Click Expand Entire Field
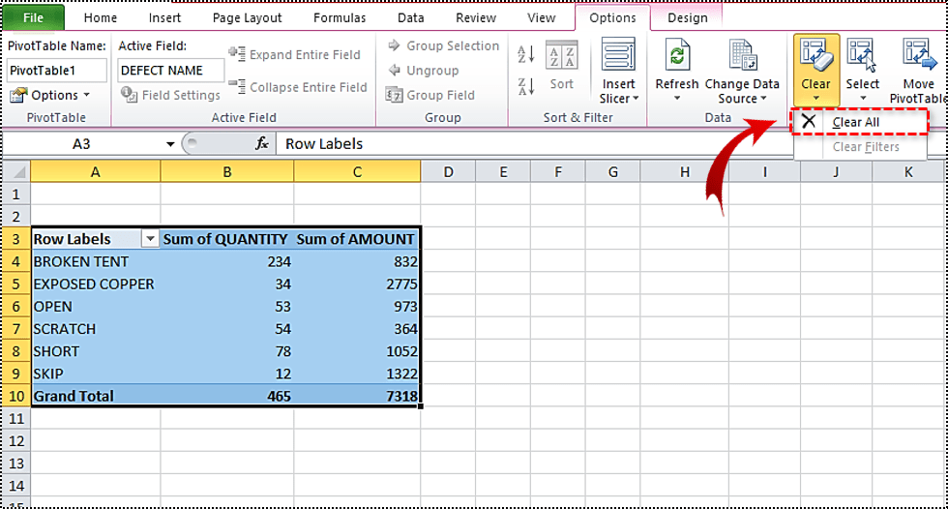The width and height of the screenshot is (948, 509). click(x=296, y=55)
